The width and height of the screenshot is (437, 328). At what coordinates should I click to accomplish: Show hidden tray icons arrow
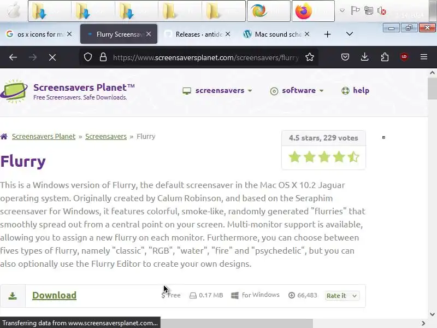[x=342, y=10]
